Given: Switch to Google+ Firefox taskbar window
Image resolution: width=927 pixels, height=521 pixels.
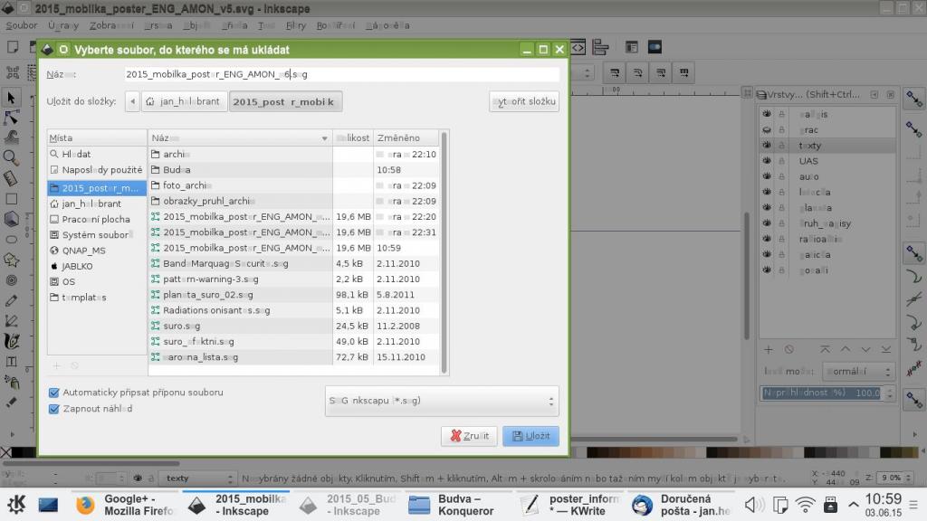Looking at the screenshot, I should [126, 505].
